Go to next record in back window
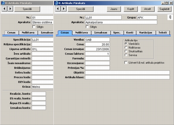 coord(10,9)
